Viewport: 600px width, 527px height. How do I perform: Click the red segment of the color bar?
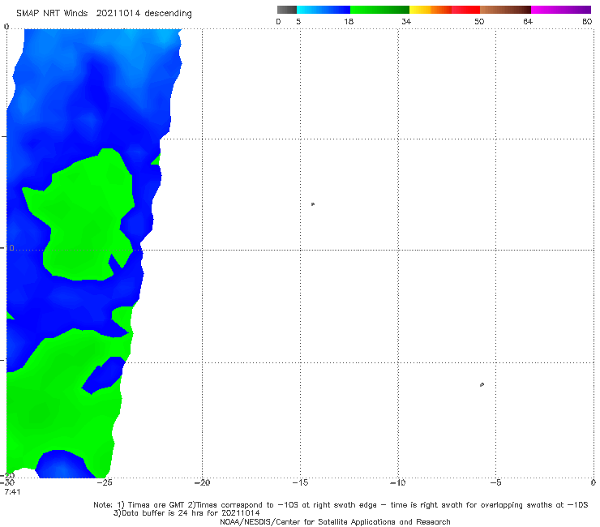(465, 10)
